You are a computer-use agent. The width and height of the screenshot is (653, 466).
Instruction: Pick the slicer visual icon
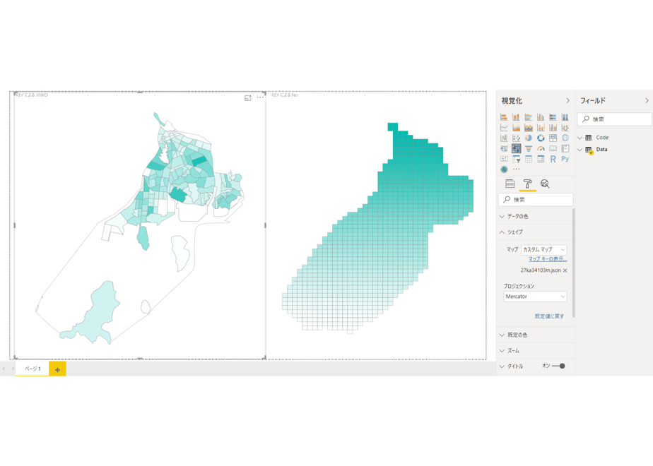[x=517, y=159]
